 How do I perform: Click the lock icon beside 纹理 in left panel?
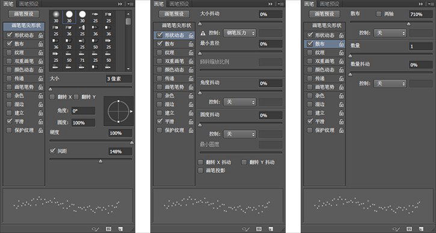(x=41, y=52)
